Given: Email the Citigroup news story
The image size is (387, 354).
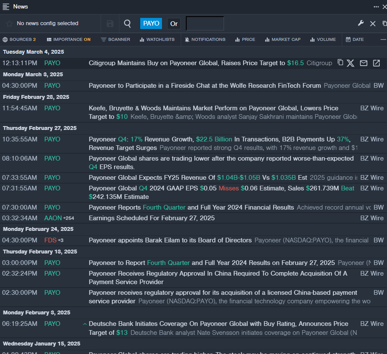Looking at the screenshot, I should pos(364,63).
